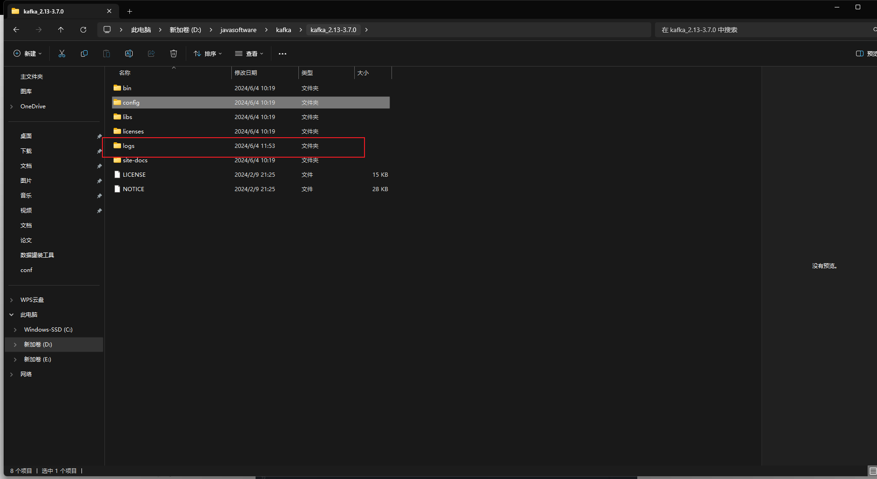The height and width of the screenshot is (479, 877).
Task: Go up one directory level
Action: point(61,30)
